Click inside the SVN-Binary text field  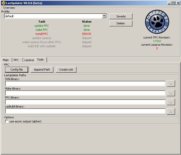coord(85,84)
